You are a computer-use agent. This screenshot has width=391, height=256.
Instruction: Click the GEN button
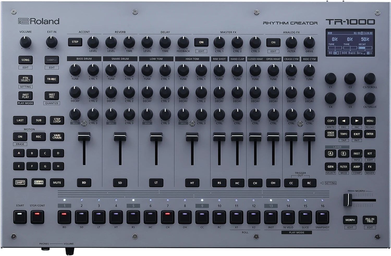click(331, 167)
